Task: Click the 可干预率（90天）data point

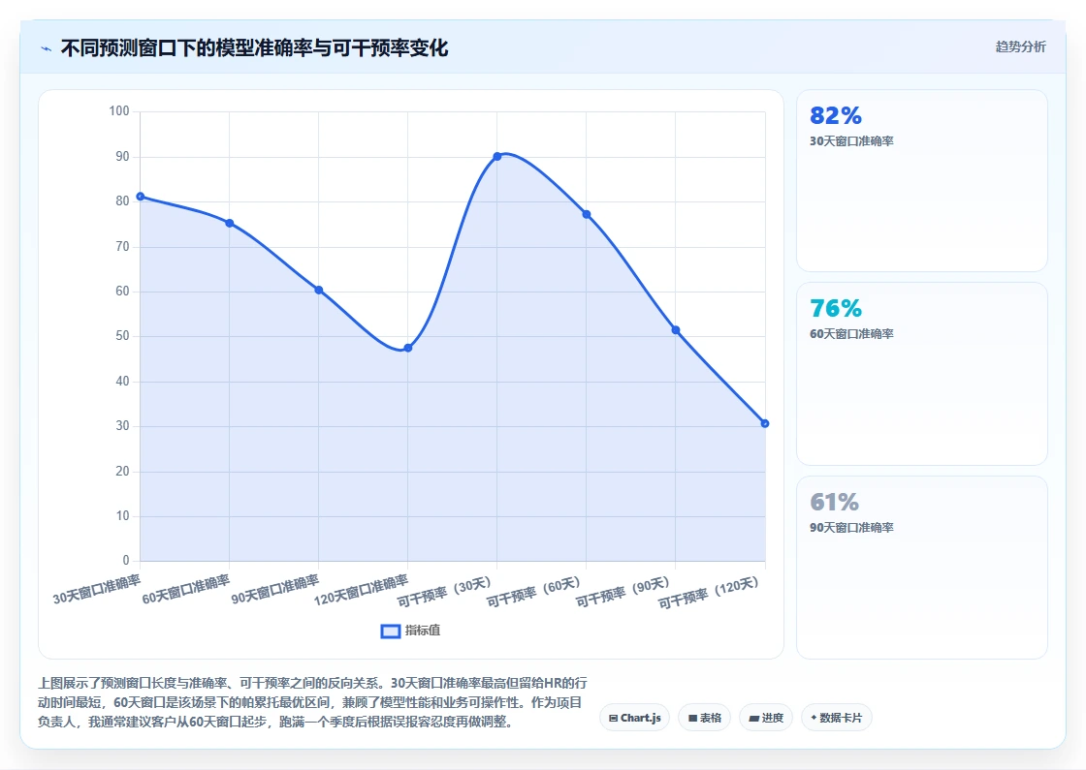Action: 676,330
